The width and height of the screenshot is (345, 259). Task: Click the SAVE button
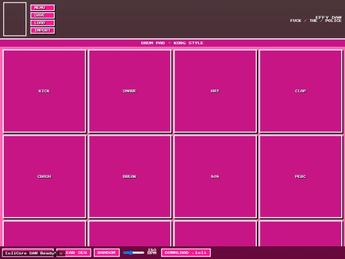point(42,15)
